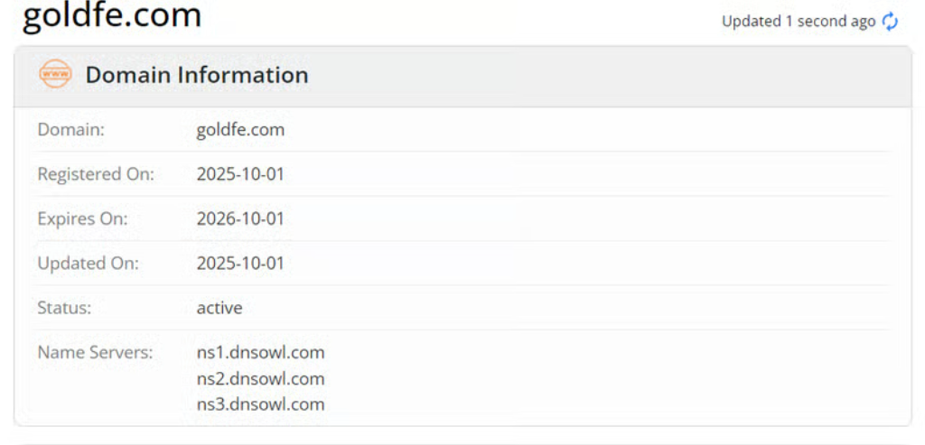Screen dimensions: 925x445
Task: Click the ns3.dnsowl.com name server
Action: coord(260,404)
